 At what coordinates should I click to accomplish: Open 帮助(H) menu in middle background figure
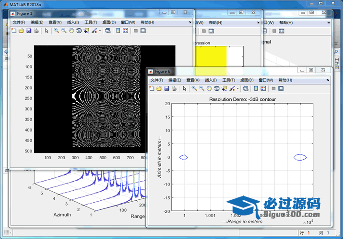tap(215, 22)
